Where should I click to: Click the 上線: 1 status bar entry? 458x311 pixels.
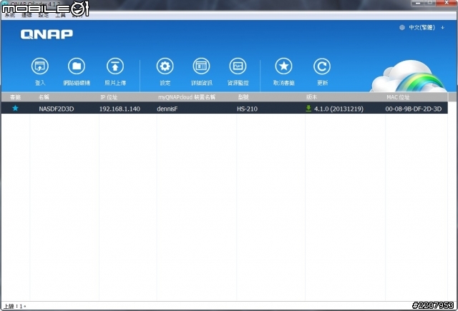point(14,306)
